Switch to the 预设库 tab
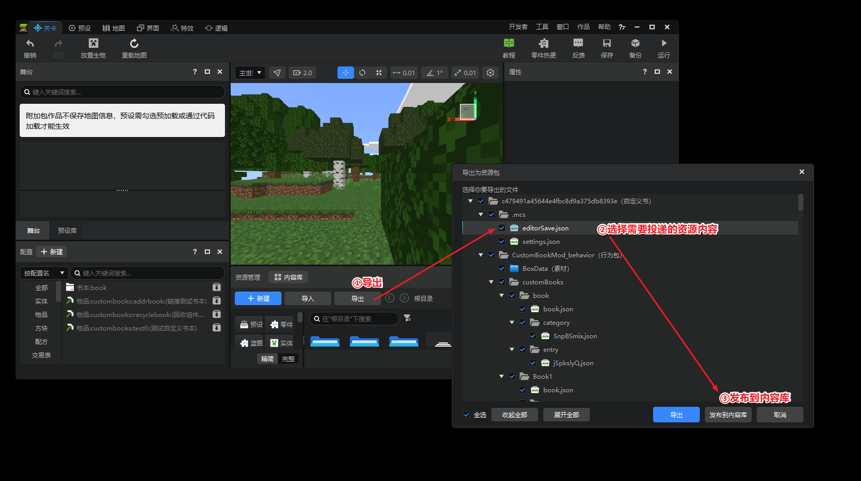The width and height of the screenshot is (861, 481). click(67, 230)
